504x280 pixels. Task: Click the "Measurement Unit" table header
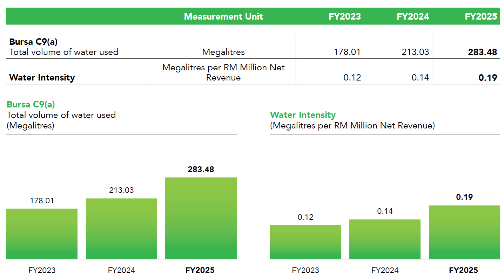[223, 16]
